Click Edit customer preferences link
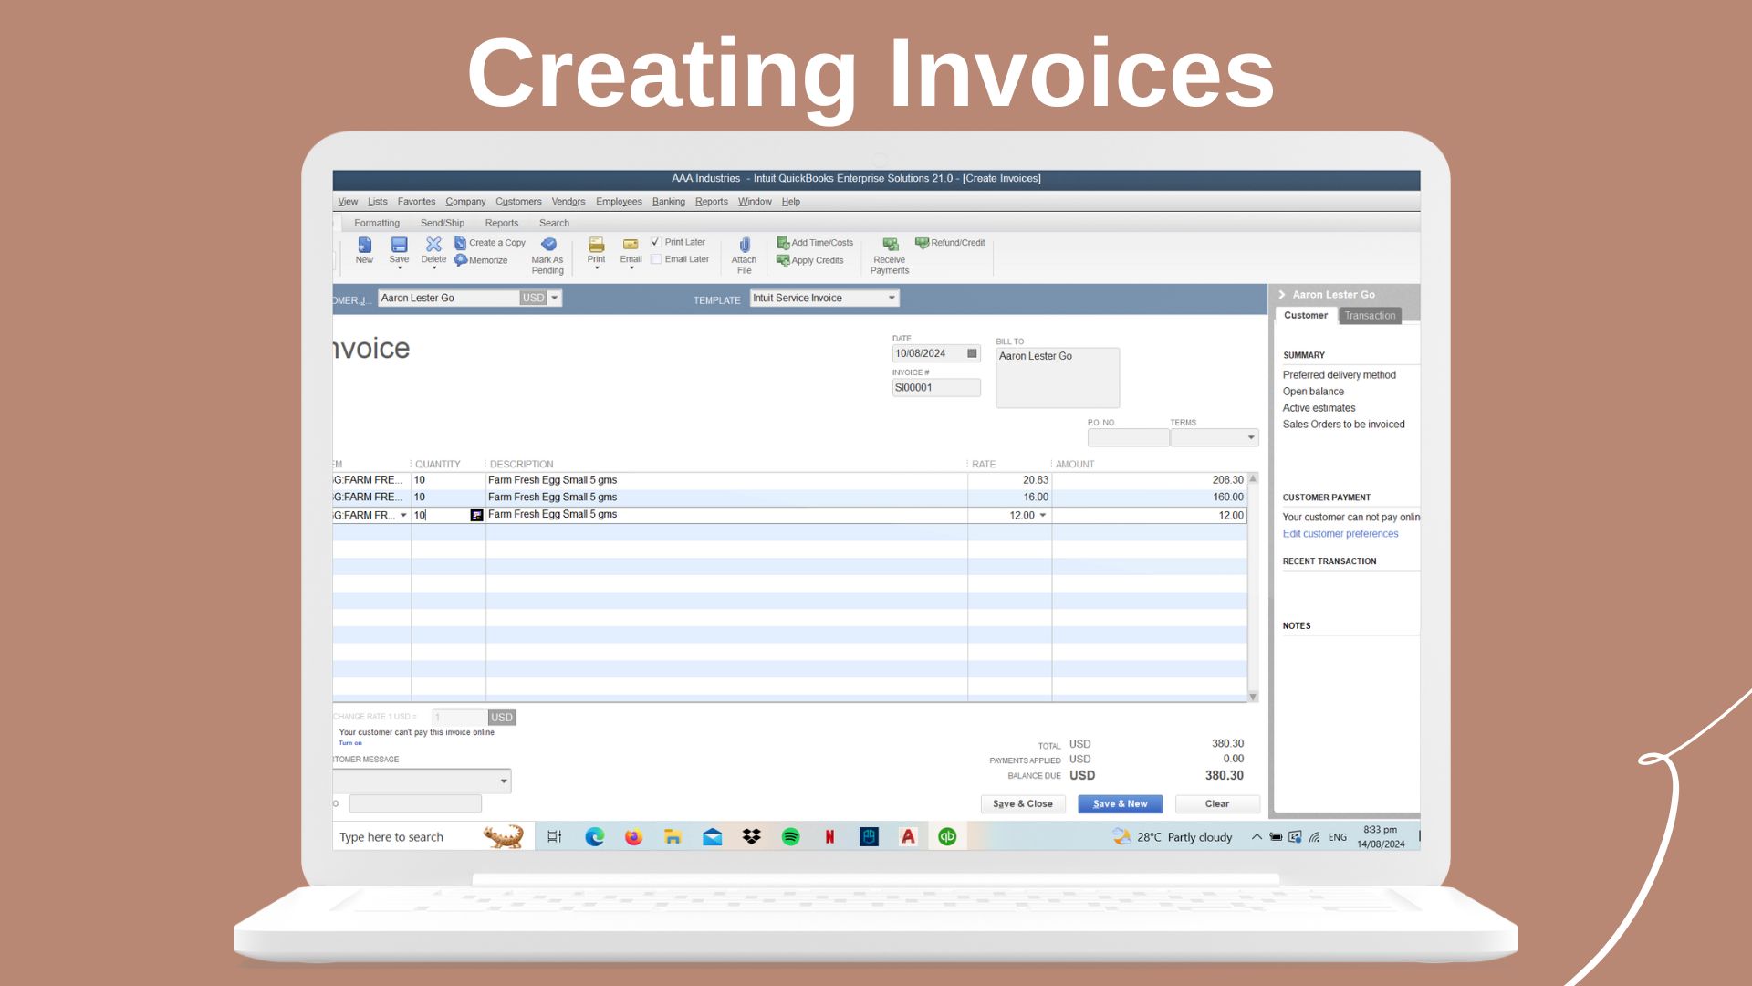Screen dimensions: 1752x986 click(1340, 534)
